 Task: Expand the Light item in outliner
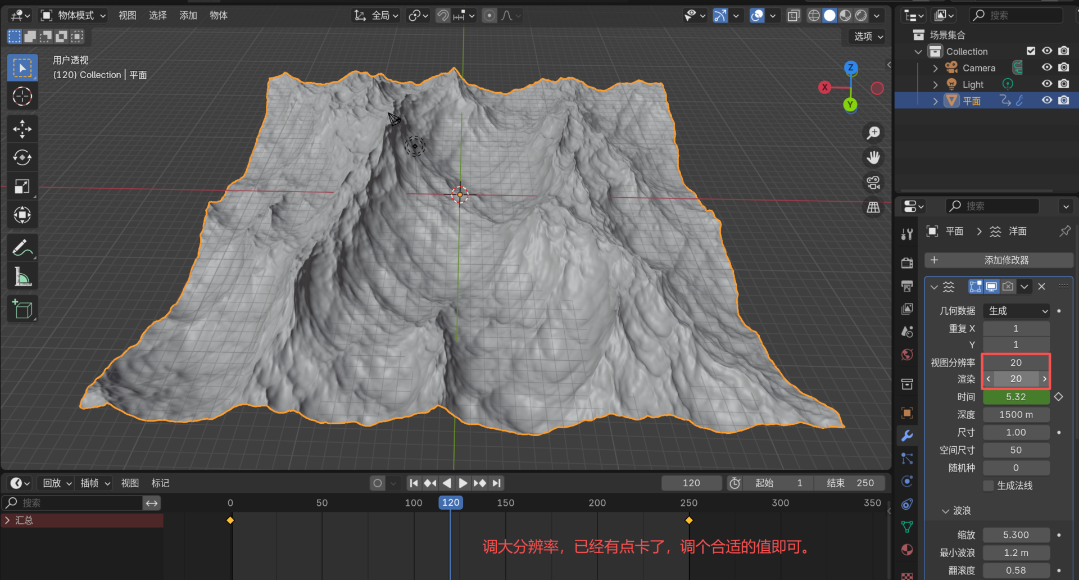point(935,84)
